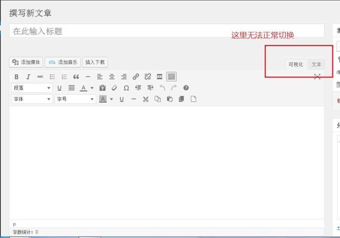The image size is (340, 238).
Task: Open the 段落 paragraph format dropdown
Action: [x=32, y=88]
